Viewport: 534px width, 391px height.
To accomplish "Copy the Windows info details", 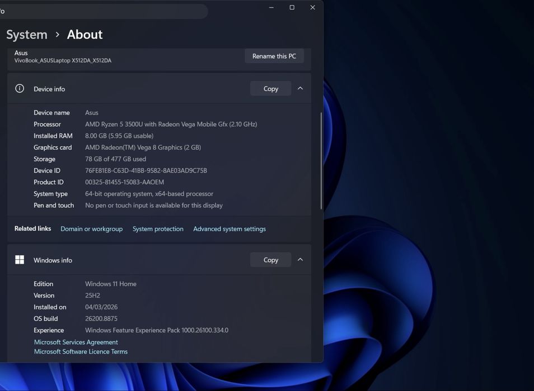I will pos(271,260).
